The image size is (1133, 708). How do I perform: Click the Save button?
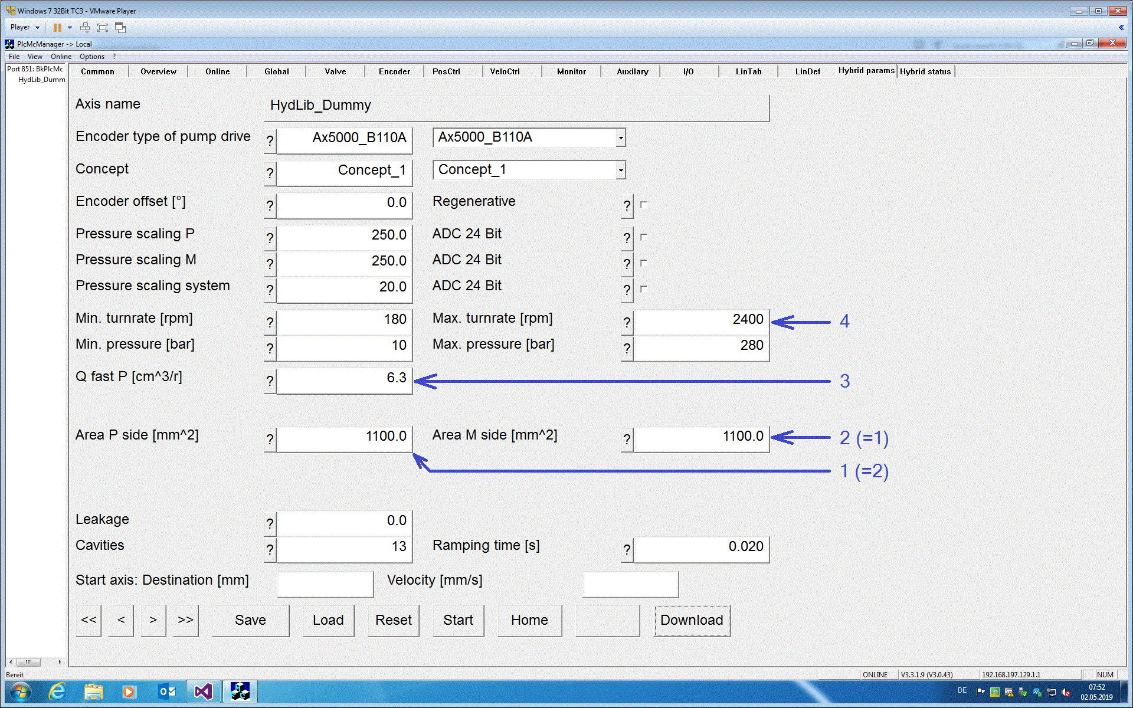point(250,620)
